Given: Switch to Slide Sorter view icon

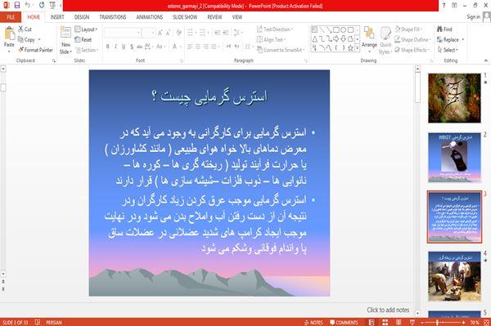Looking at the screenshot, I should (385, 322).
